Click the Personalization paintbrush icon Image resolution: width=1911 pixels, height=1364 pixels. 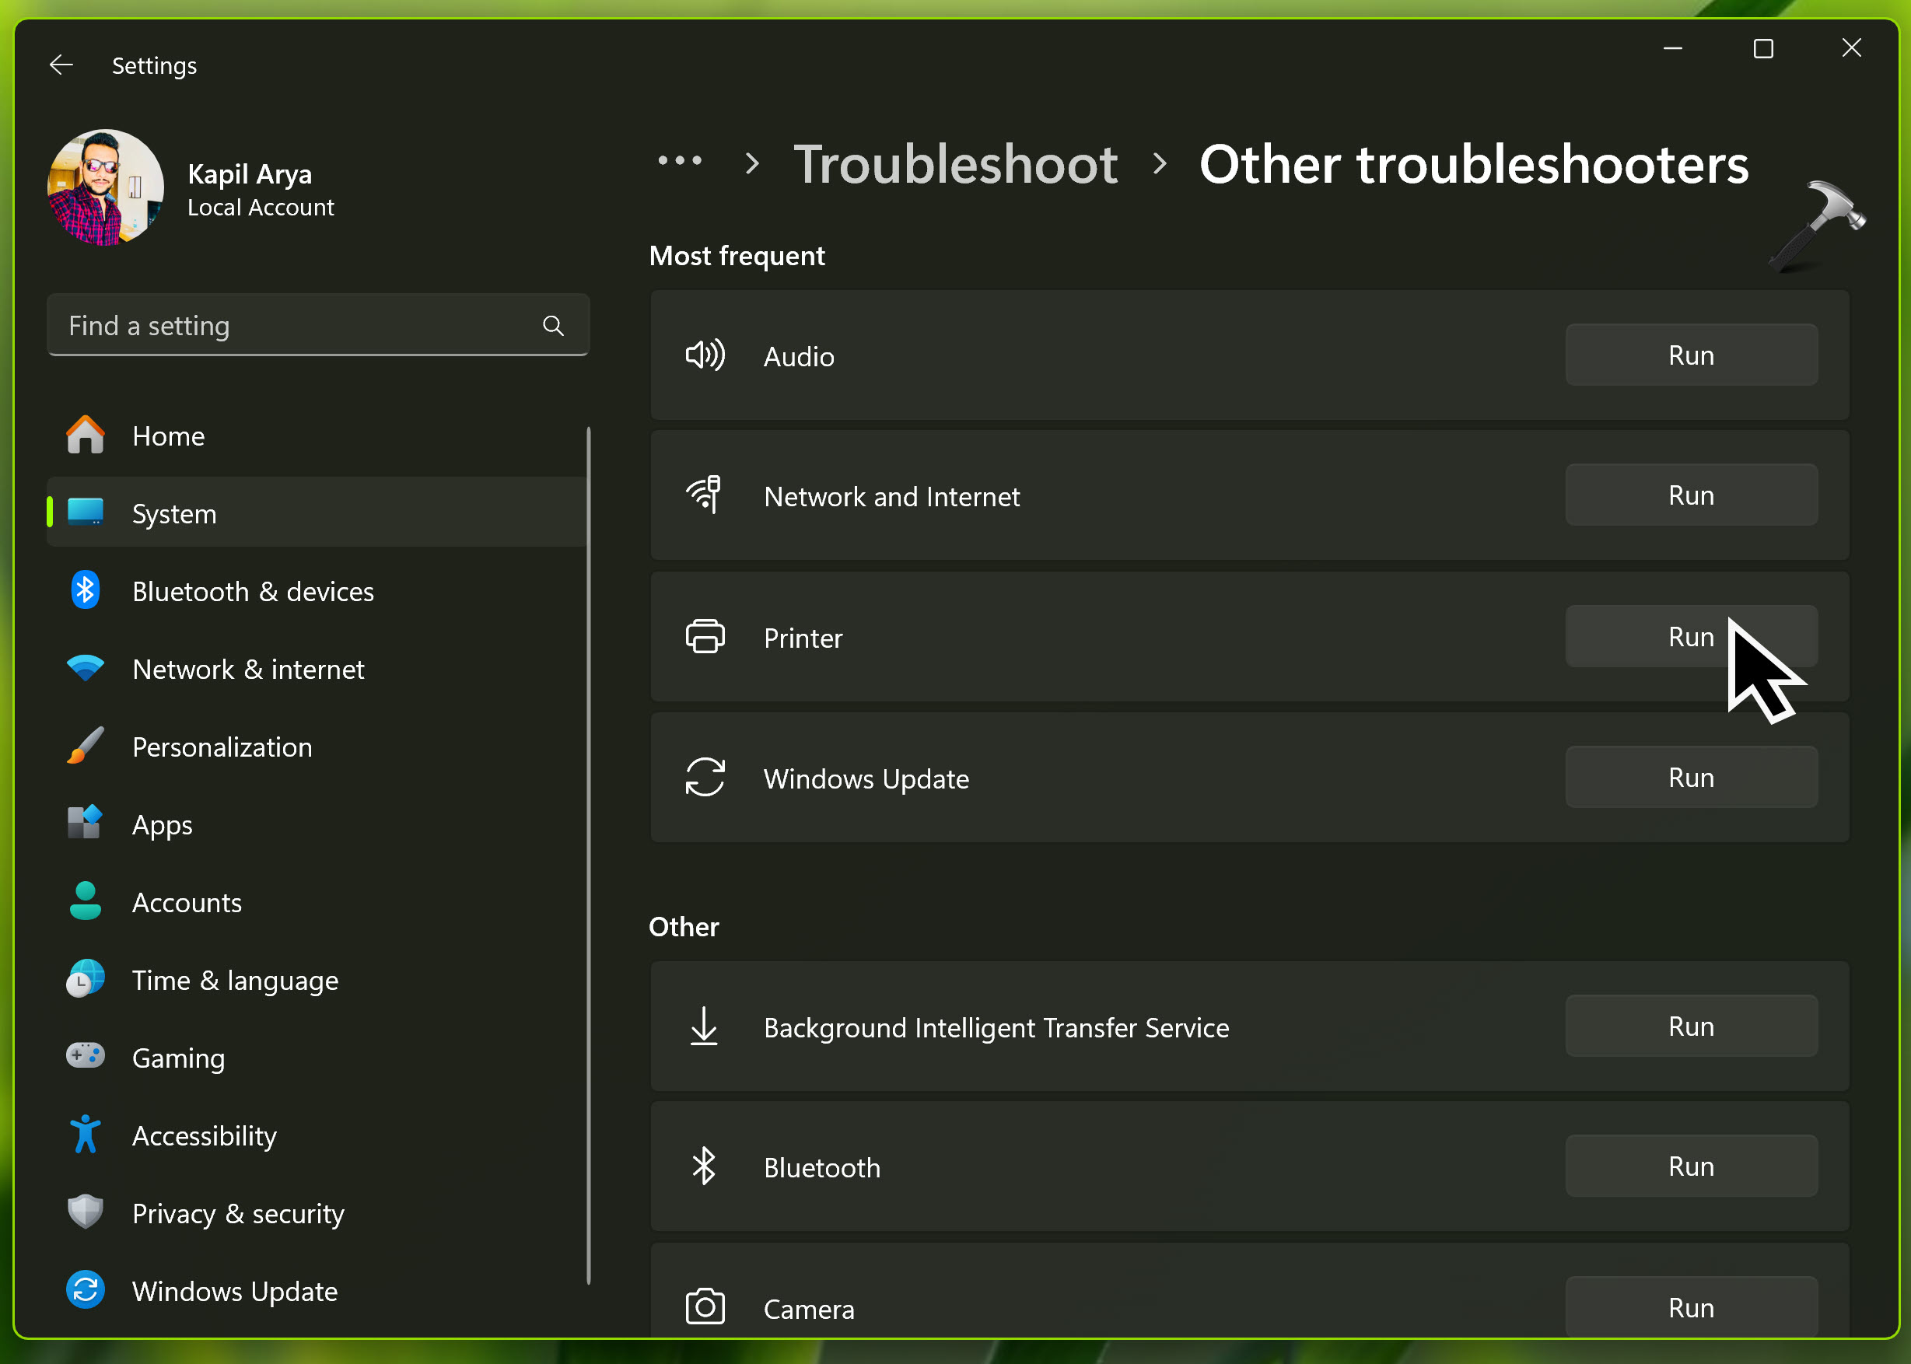click(x=86, y=747)
